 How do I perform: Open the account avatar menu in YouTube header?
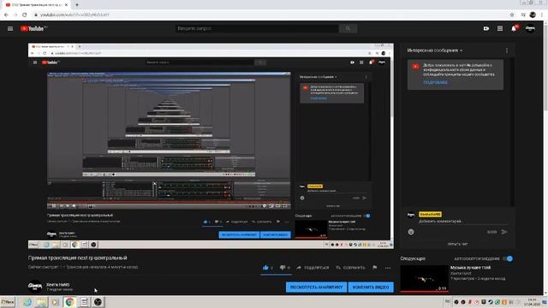tap(530, 28)
